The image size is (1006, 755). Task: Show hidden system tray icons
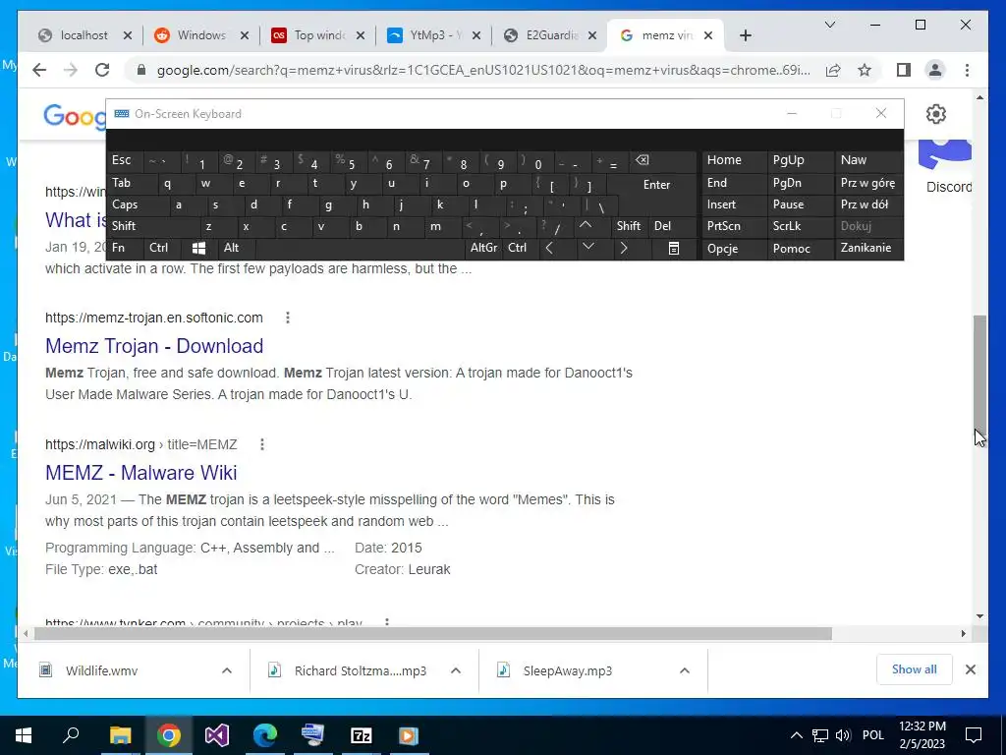pyautogui.click(x=796, y=735)
